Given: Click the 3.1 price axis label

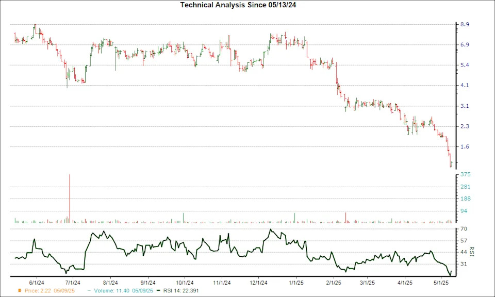Looking at the screenshot, I should pyautogui.click(x=465, y=106).
